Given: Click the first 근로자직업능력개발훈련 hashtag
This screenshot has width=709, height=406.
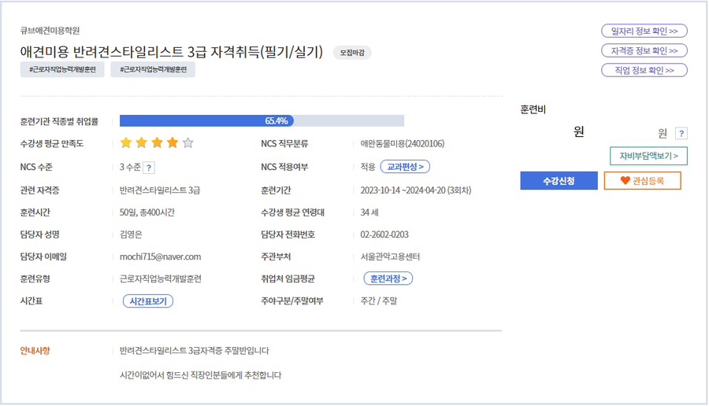Looking at the screenshot, I should [62, 69].
